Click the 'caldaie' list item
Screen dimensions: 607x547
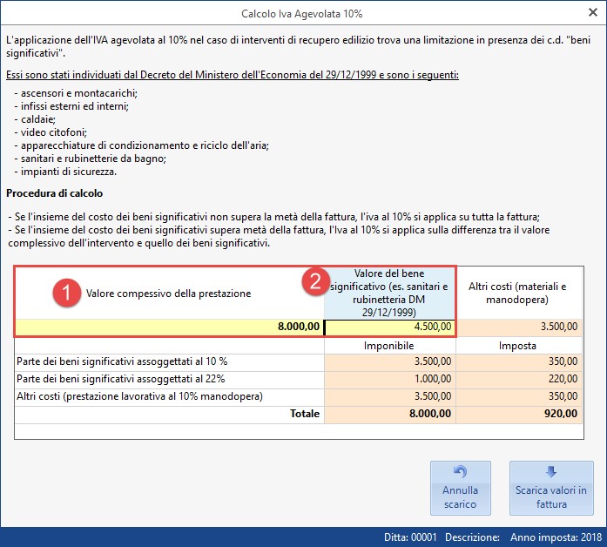[x=35, y=119]
